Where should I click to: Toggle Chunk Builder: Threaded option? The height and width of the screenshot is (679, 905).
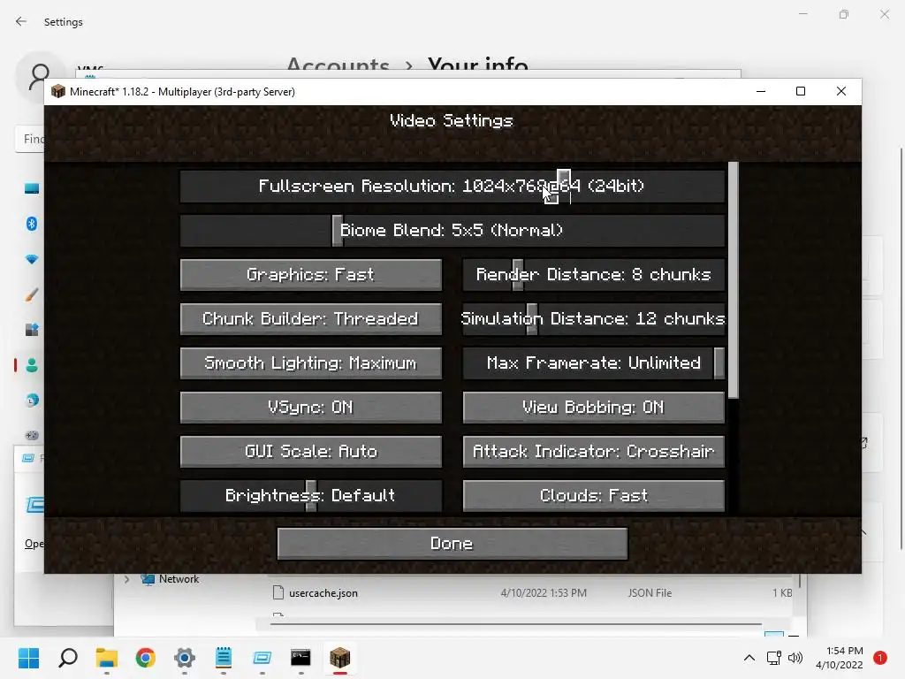coord(310,319)
